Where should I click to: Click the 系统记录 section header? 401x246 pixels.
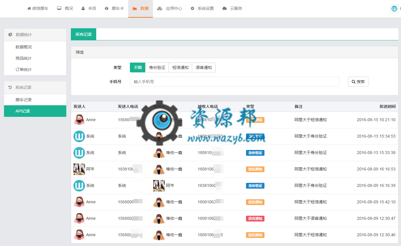tap(35, 87)
